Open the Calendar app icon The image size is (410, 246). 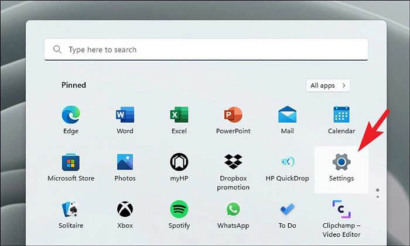(341, 115)
